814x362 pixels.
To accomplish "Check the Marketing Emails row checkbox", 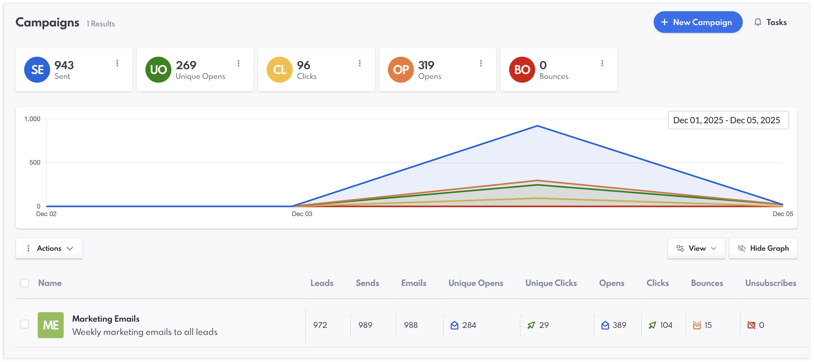I will coord(25,324).
